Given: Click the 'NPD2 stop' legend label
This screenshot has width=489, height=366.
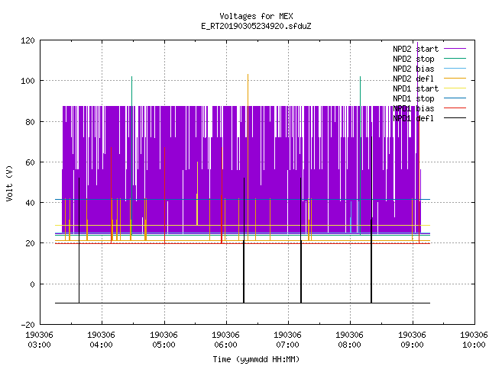Looking at the screenshot, I should [413, 59].
